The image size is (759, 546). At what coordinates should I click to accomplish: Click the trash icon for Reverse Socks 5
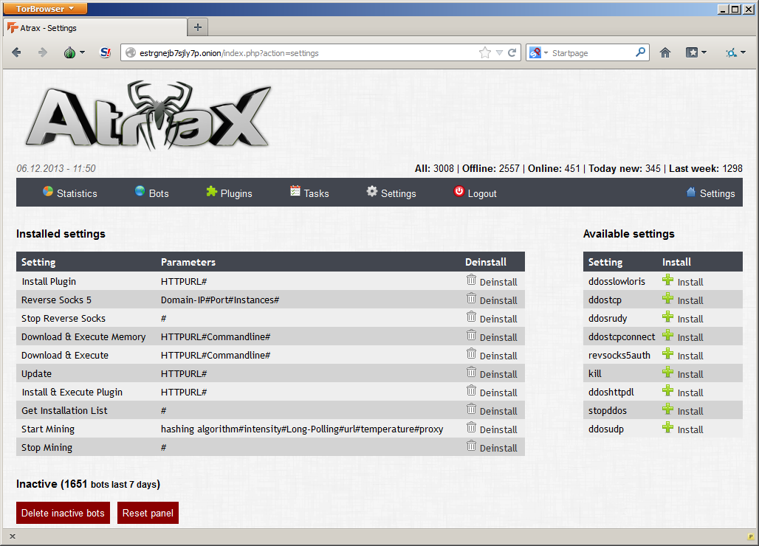point(471,298)
